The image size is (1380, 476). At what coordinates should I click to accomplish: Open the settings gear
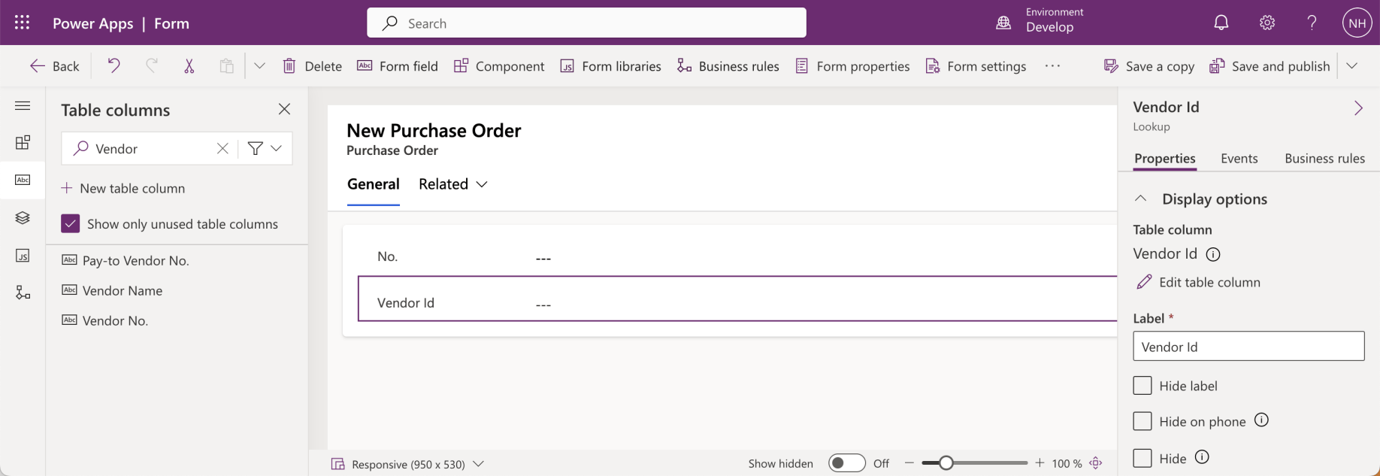1267,23
